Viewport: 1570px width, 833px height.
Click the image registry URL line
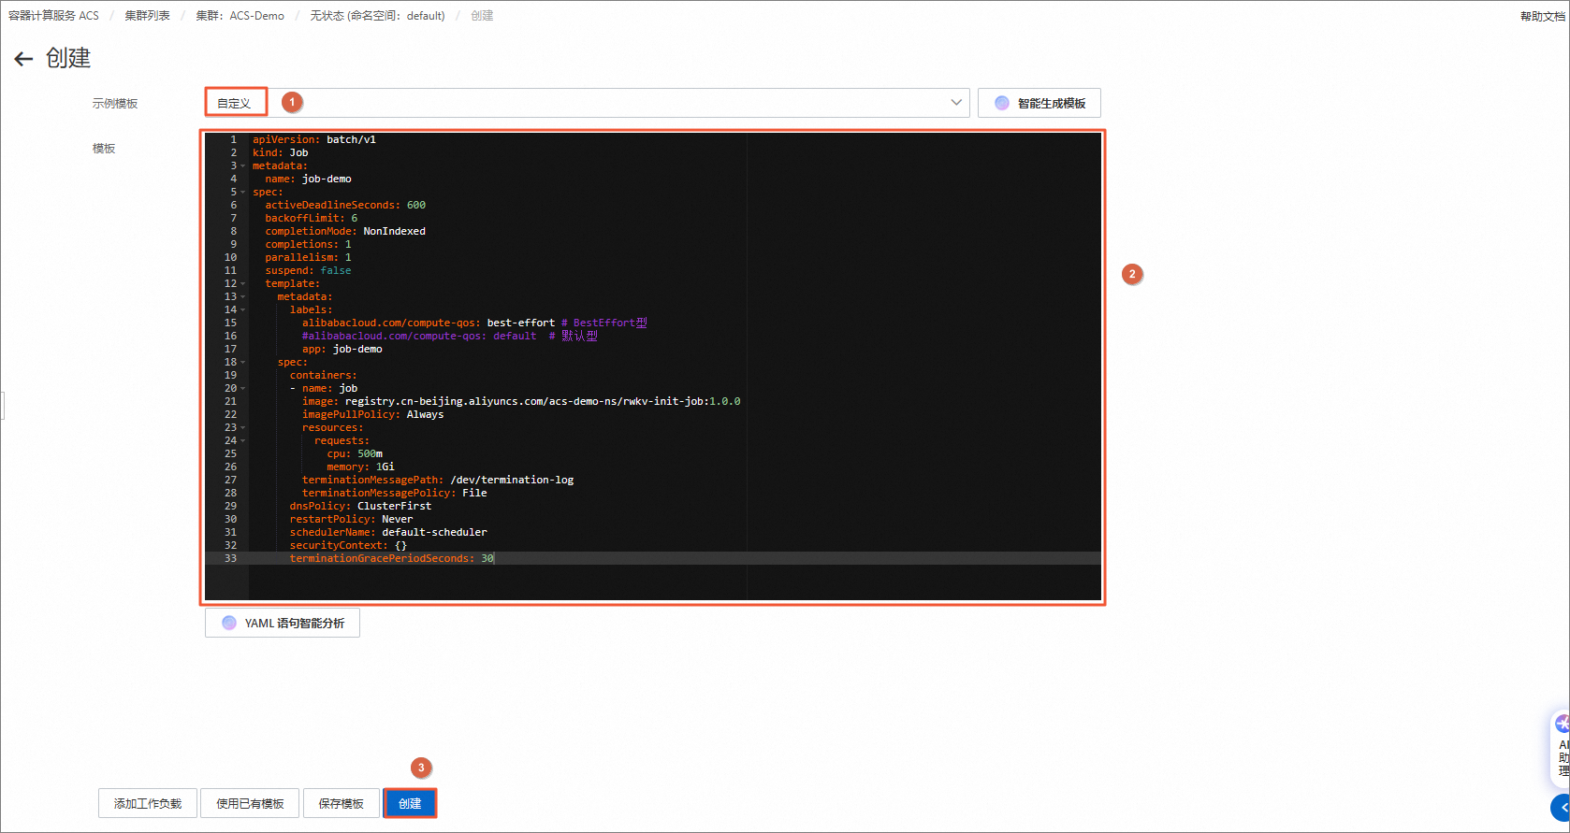click(521, 402)
